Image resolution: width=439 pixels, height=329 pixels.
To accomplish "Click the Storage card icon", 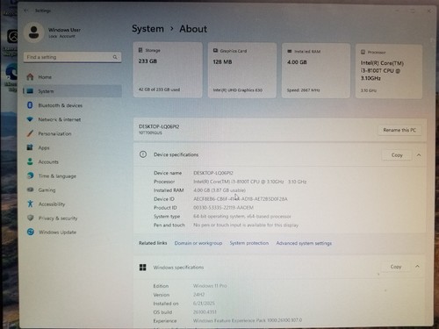I will click(140, 50).
